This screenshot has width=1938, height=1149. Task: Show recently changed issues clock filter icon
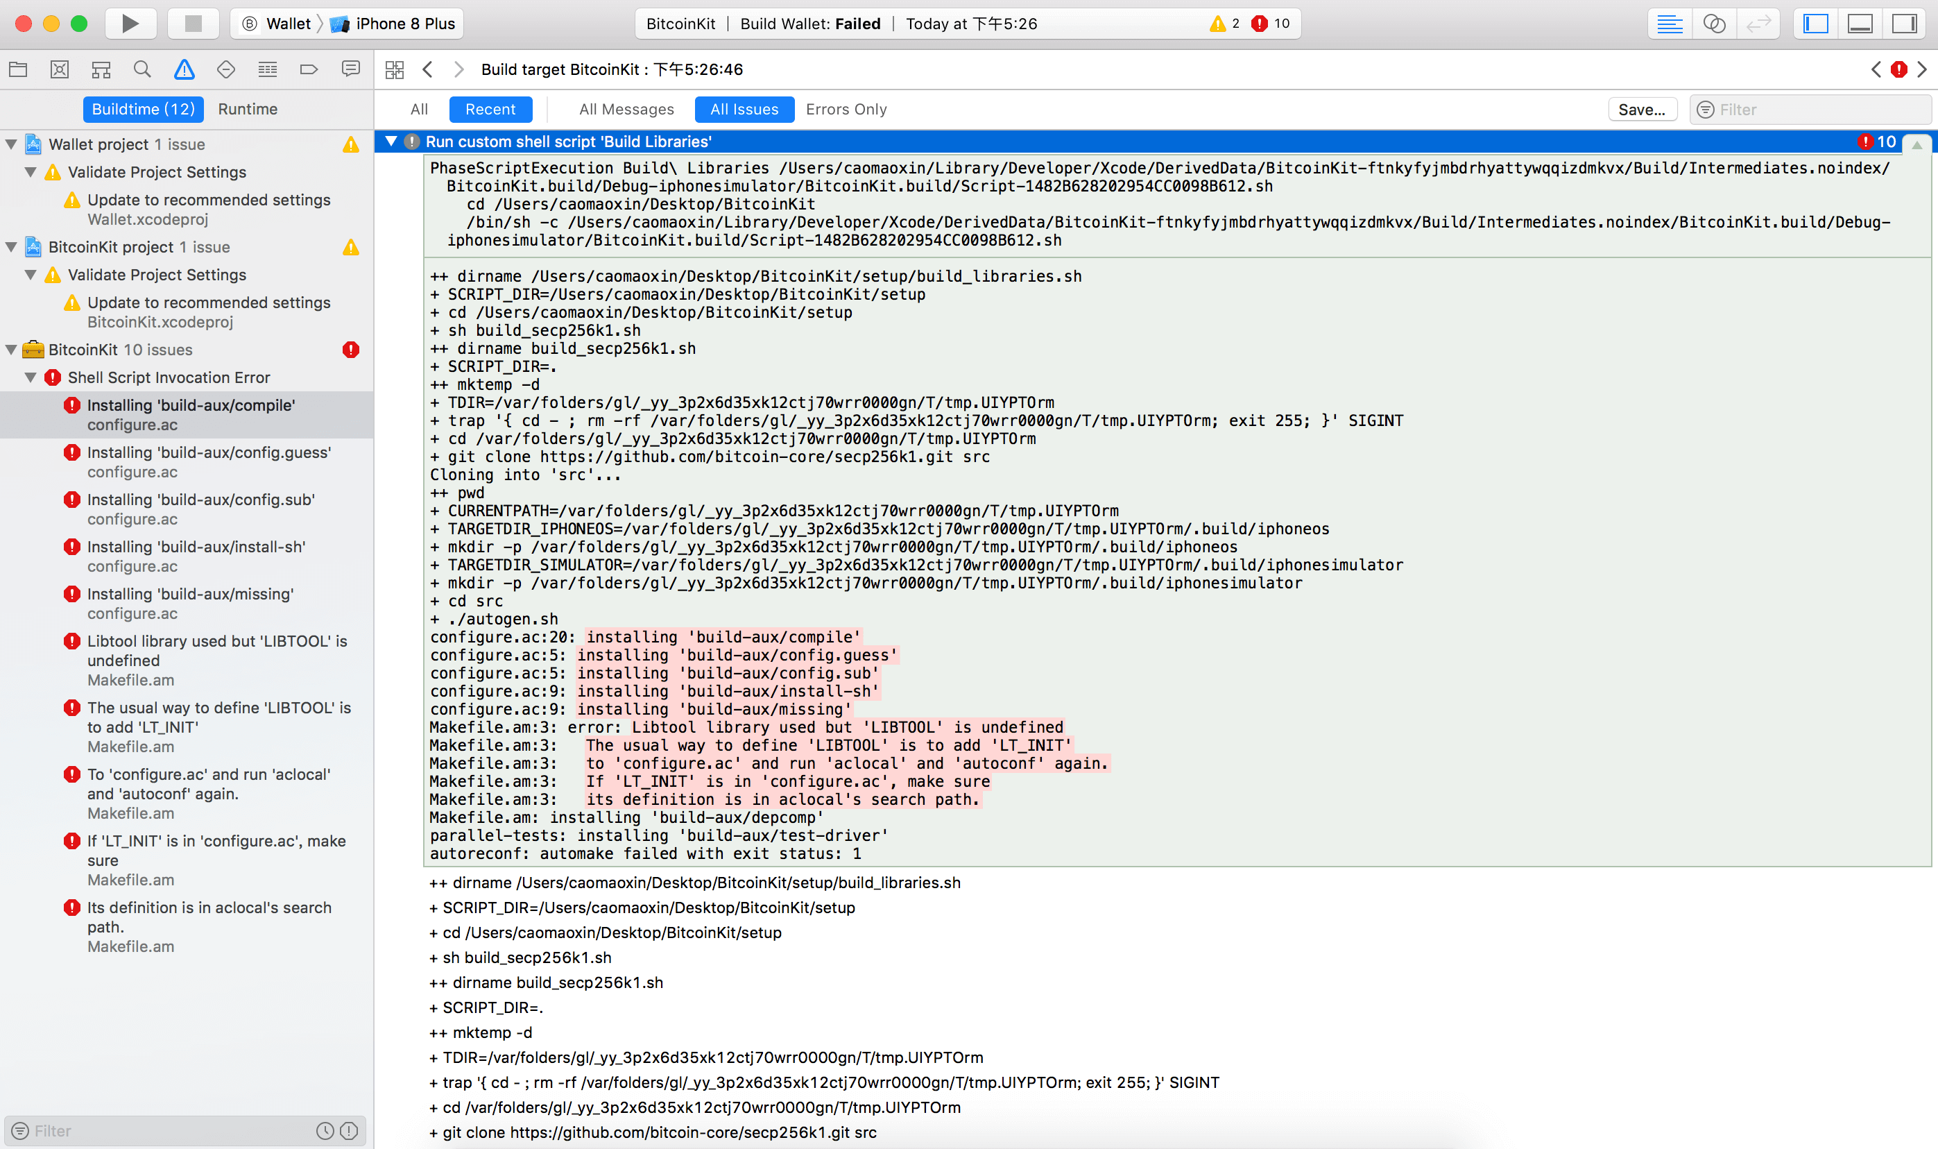click(325, 1131)
